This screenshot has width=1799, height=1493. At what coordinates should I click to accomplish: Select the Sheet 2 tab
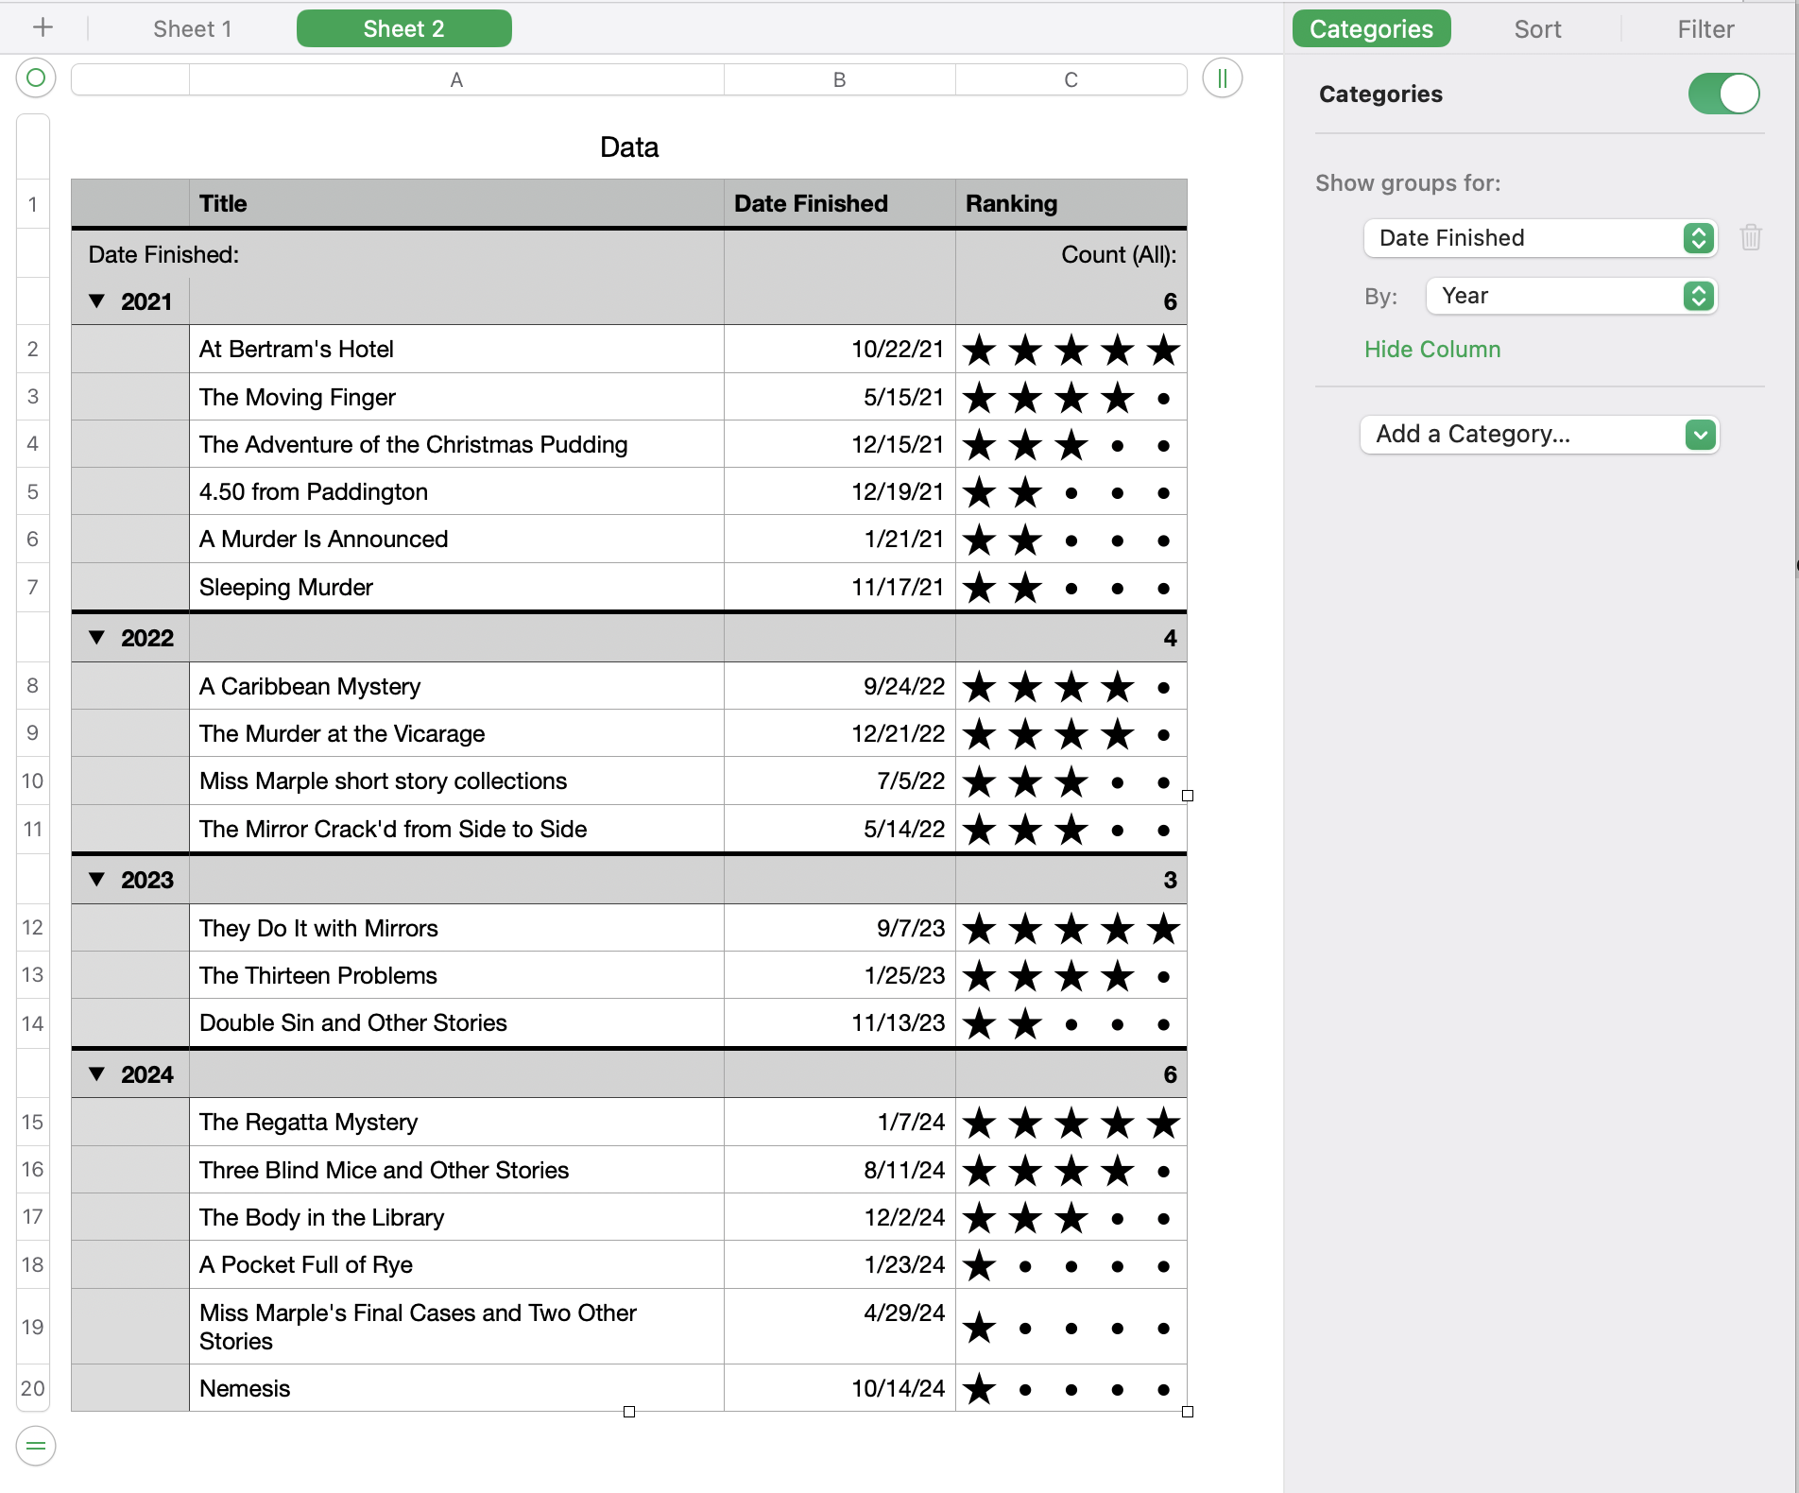click(x=403, y=28)
